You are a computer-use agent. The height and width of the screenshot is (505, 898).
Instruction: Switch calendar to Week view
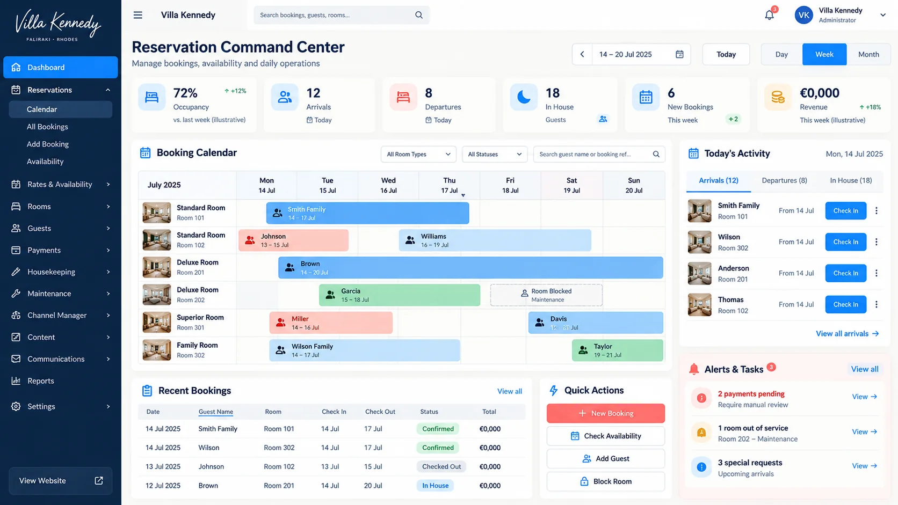click(824, 54)
